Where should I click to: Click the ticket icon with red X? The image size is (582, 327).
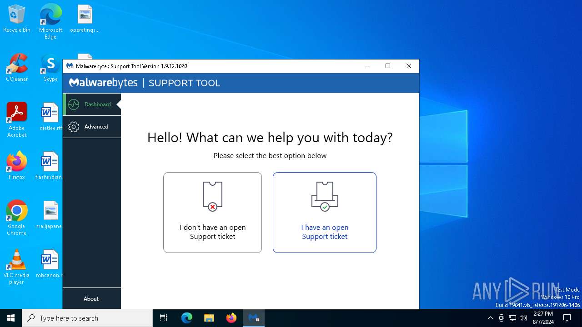(212, 196)
